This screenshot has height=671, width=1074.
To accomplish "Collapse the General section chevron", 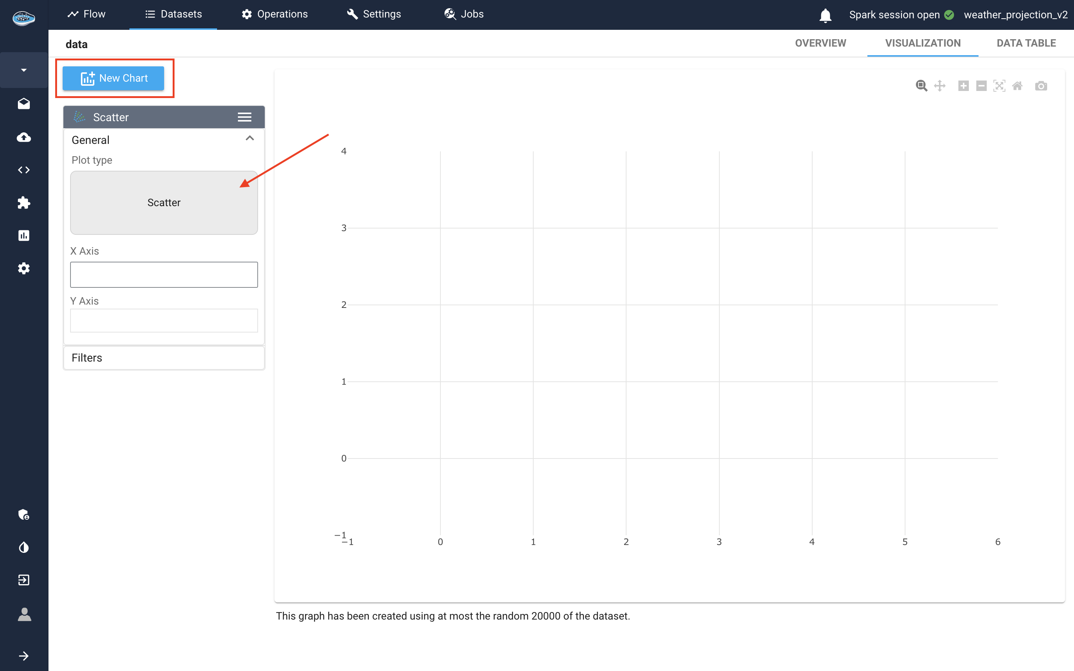I will 249,138.
